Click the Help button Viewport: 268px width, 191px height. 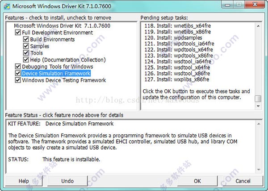coord(24,181)
